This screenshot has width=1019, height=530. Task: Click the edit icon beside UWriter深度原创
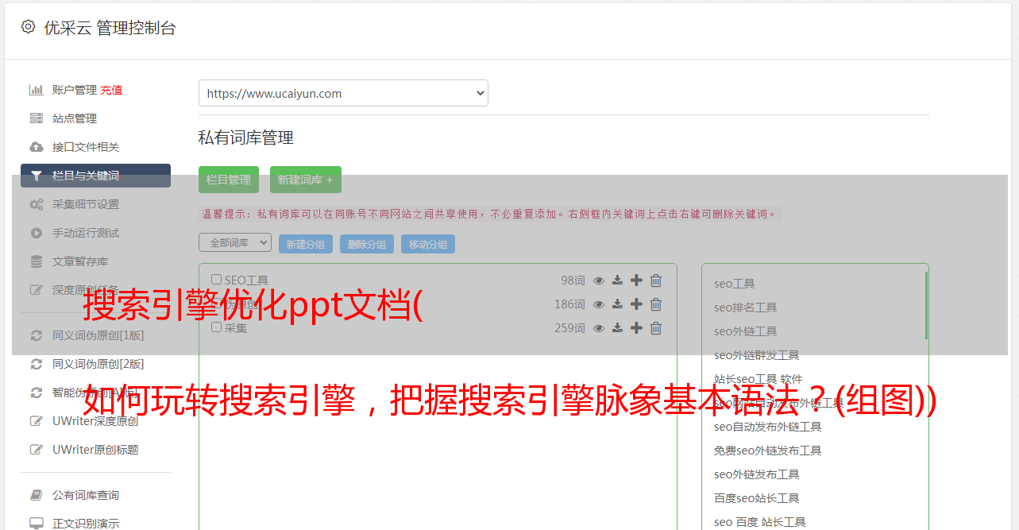point(36,421)
